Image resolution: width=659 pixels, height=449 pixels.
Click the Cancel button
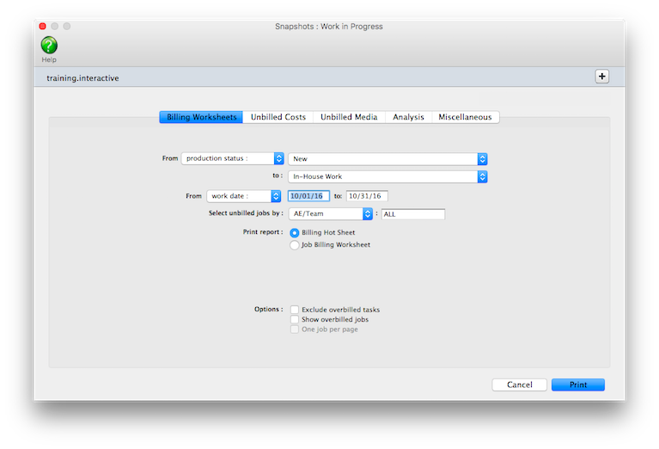pos(519,384)
